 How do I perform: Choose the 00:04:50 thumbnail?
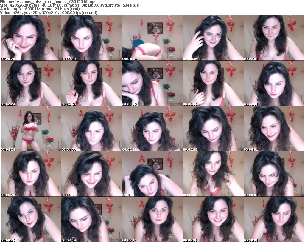pyautogui.click(x=92, y=129)
